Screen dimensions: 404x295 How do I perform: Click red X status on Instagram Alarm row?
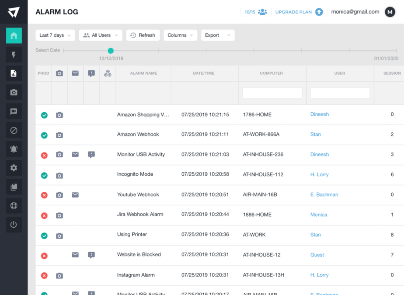[44, 276]
